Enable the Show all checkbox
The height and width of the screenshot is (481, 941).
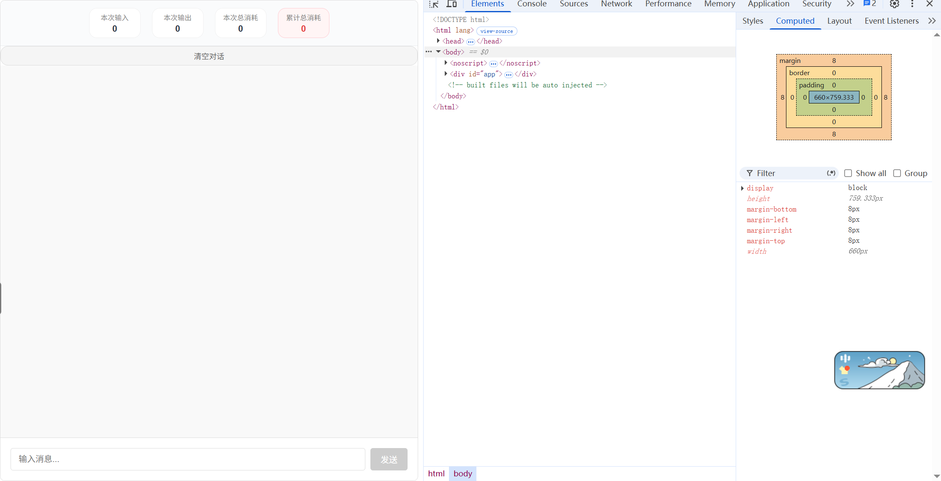pyautogui.click(x=848, y=173)
